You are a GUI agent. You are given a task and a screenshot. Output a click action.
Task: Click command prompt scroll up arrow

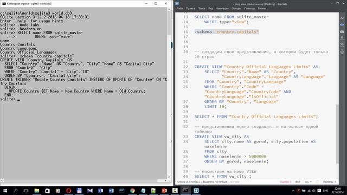[x=169, y=9]
